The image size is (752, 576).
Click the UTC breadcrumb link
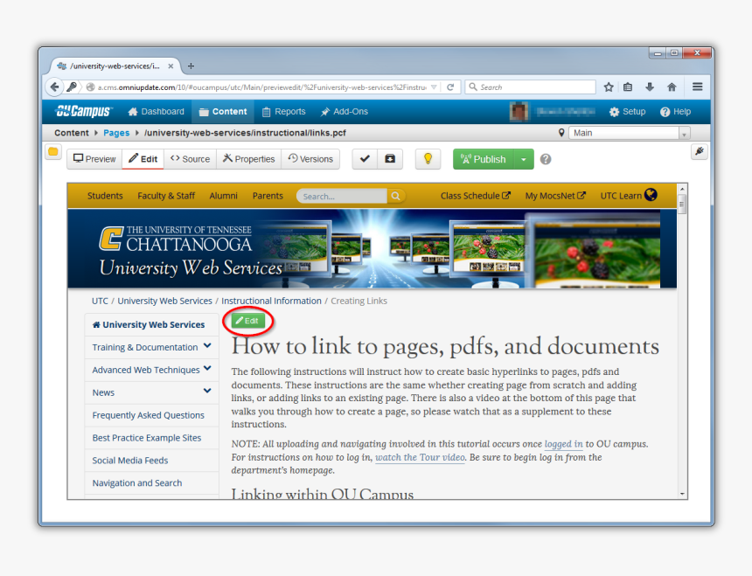pos(100,301)
